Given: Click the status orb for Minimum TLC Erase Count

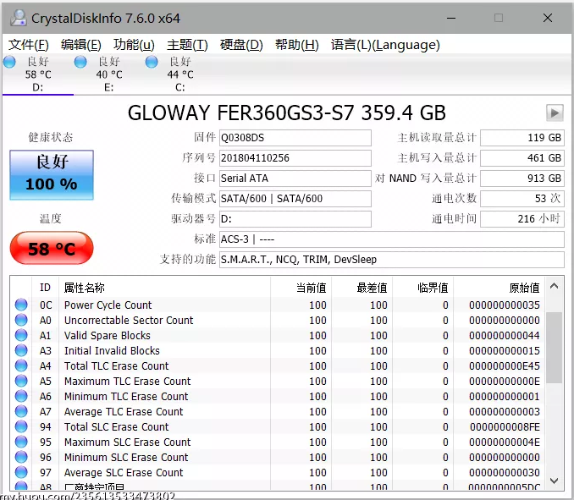Looking at the screenshot, I should coord(21,396).
